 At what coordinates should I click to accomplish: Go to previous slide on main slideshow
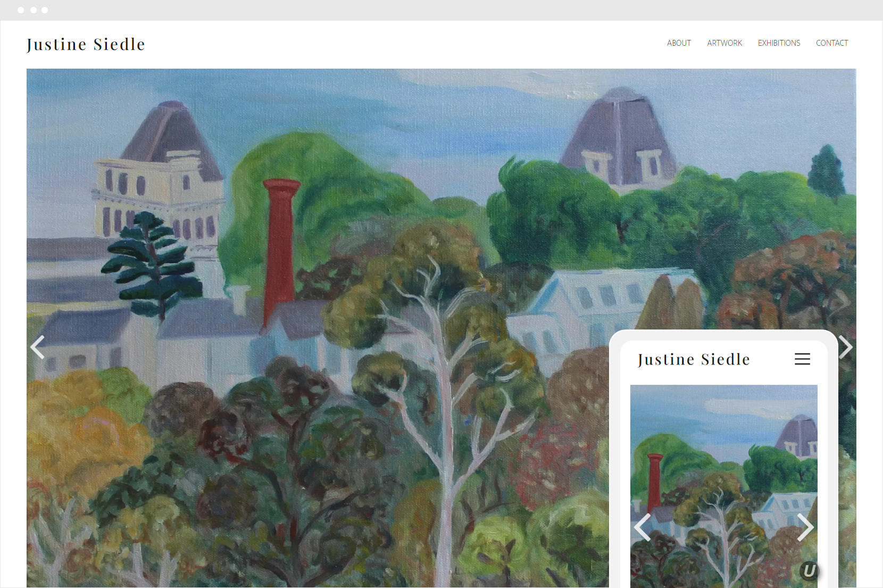[37, 347]
